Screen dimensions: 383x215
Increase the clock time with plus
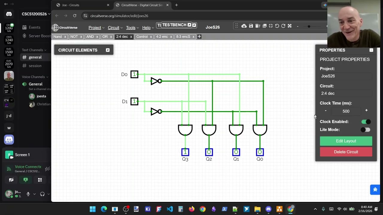(366, 110)
